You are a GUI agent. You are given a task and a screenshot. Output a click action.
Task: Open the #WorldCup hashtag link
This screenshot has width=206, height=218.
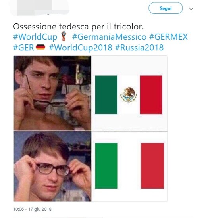pos(35,37)
